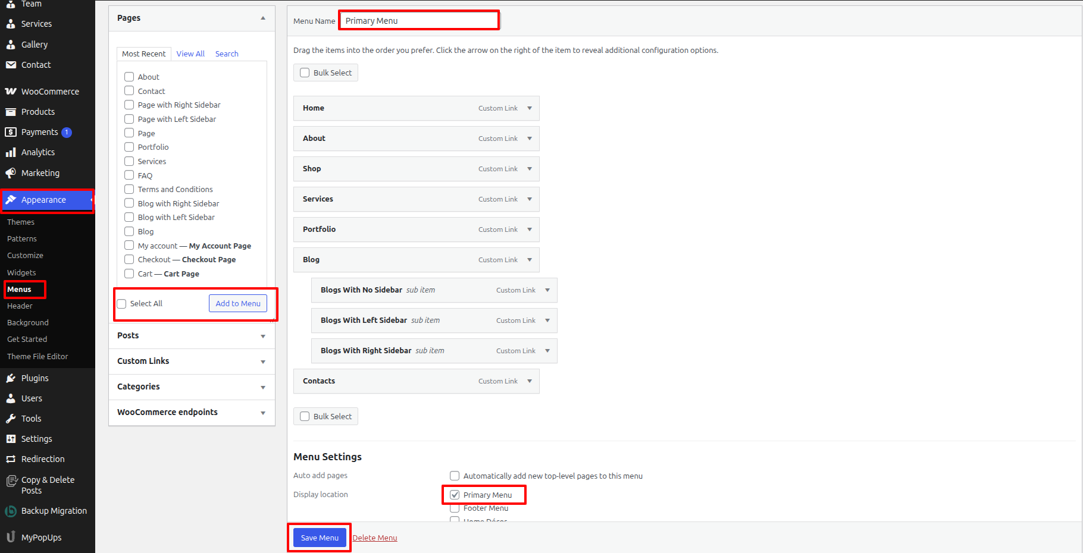The height and width of the screenshot is (553, 1083).
Task: Click the Delete Menu link
Action: click(x=375, y=538)
